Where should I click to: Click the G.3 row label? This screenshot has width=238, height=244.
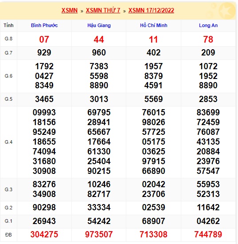pyautogui.click(x=8, y=190)
